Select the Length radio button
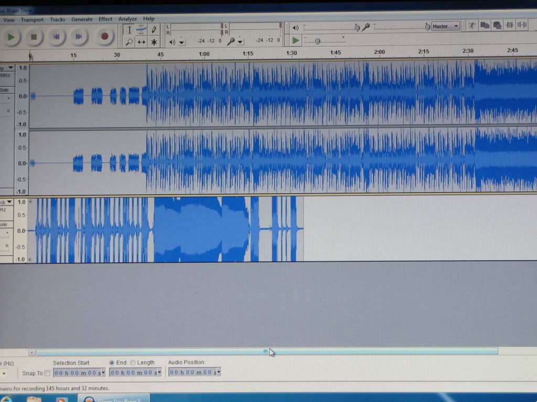Image resolution: width=537 pixels, height=402 pixels. click(x=133, y=362)
